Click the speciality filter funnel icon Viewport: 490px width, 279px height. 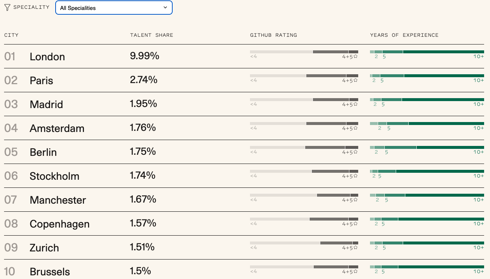[x=7, y=7]
